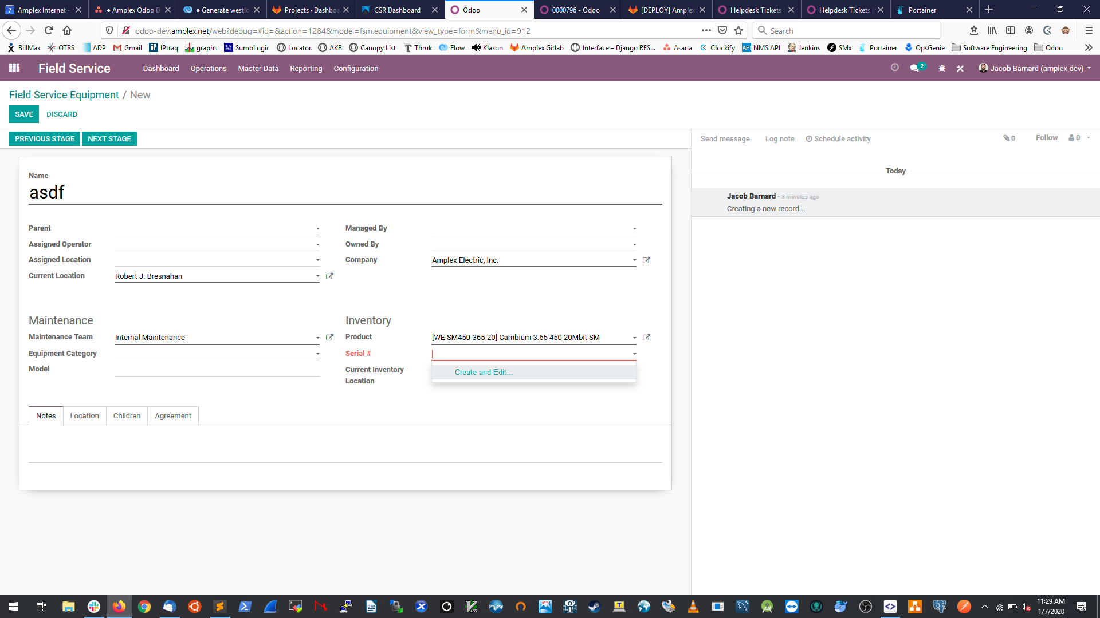Viewport: 1100px width, 618px height.
Task: Click the activities clock icon
Action: pos(895,68)
